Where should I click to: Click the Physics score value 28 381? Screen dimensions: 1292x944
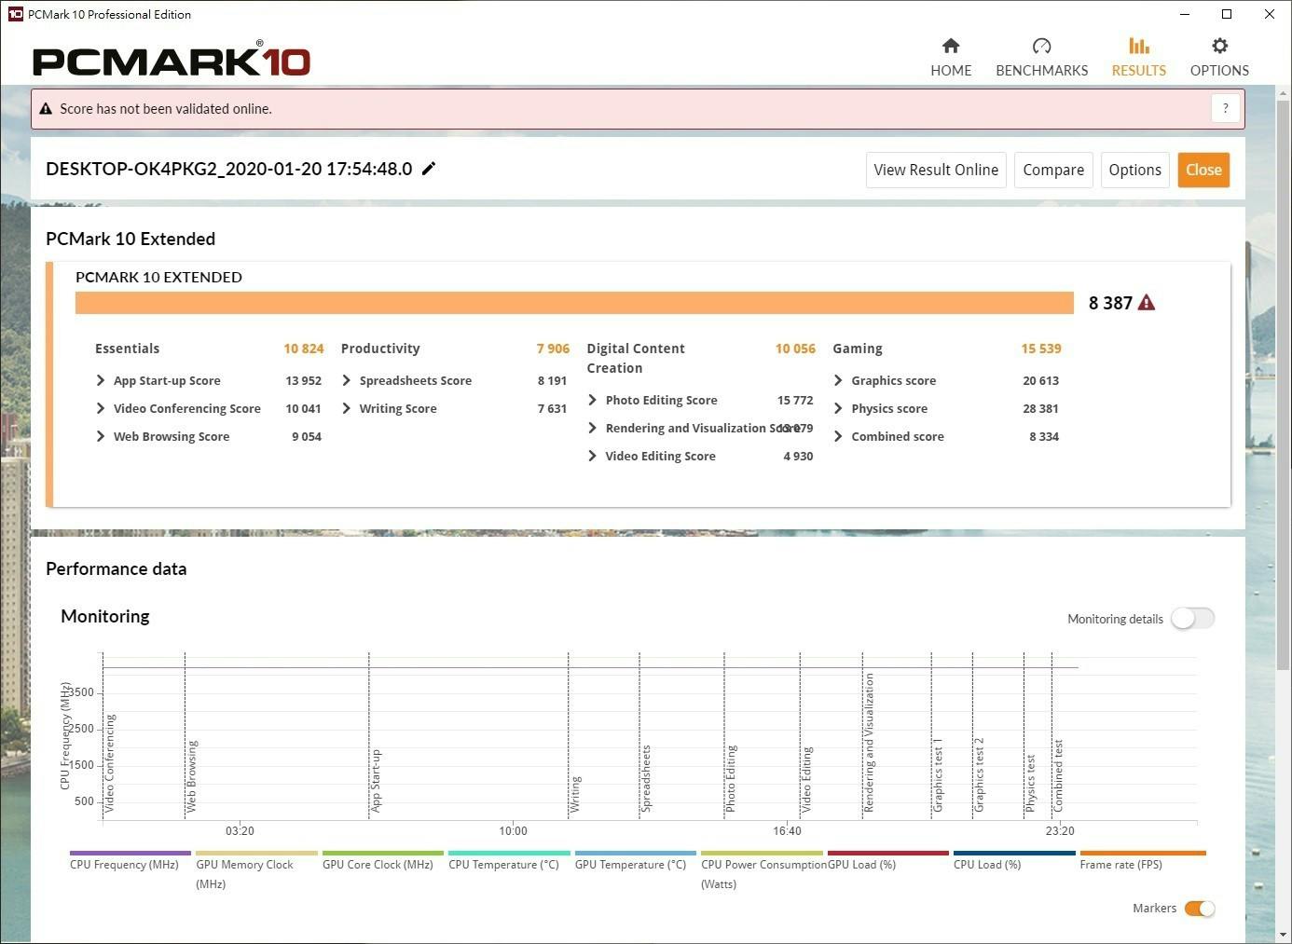(1040, 408)
